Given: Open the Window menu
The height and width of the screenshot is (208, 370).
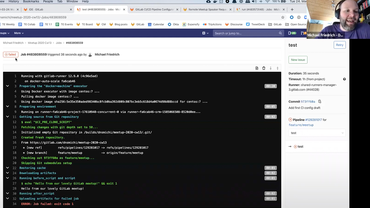Looking at the screenshot, I should point(72,1).
